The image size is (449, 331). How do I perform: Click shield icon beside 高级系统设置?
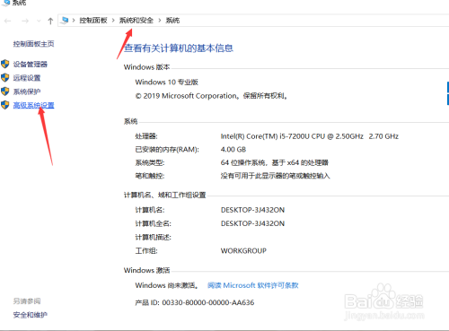5,105
